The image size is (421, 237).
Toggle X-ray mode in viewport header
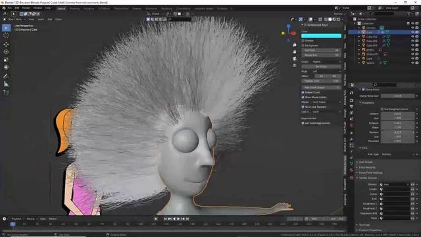coord(320,19)
